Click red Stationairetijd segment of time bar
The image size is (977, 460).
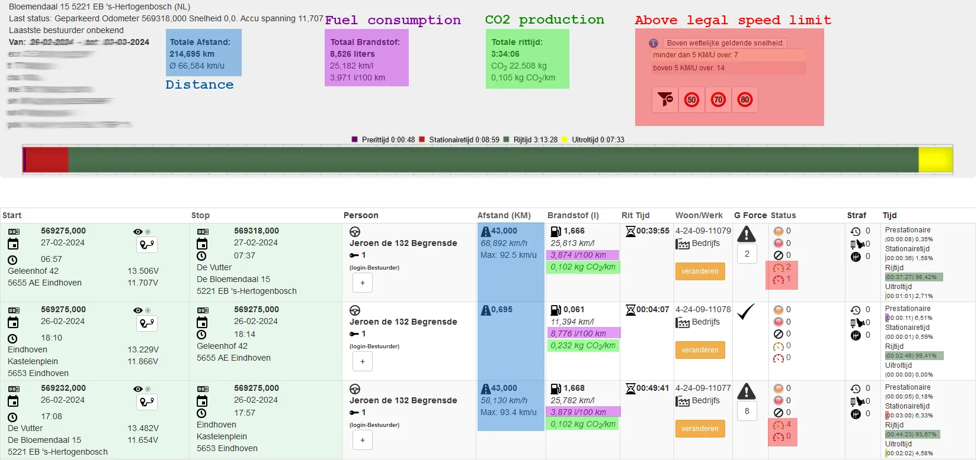click(47, 160)
